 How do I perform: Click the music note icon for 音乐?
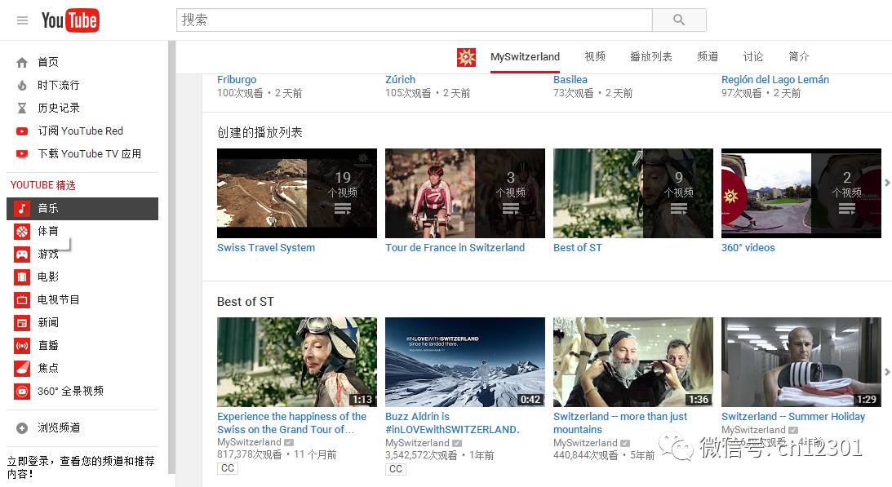(21, 208)
